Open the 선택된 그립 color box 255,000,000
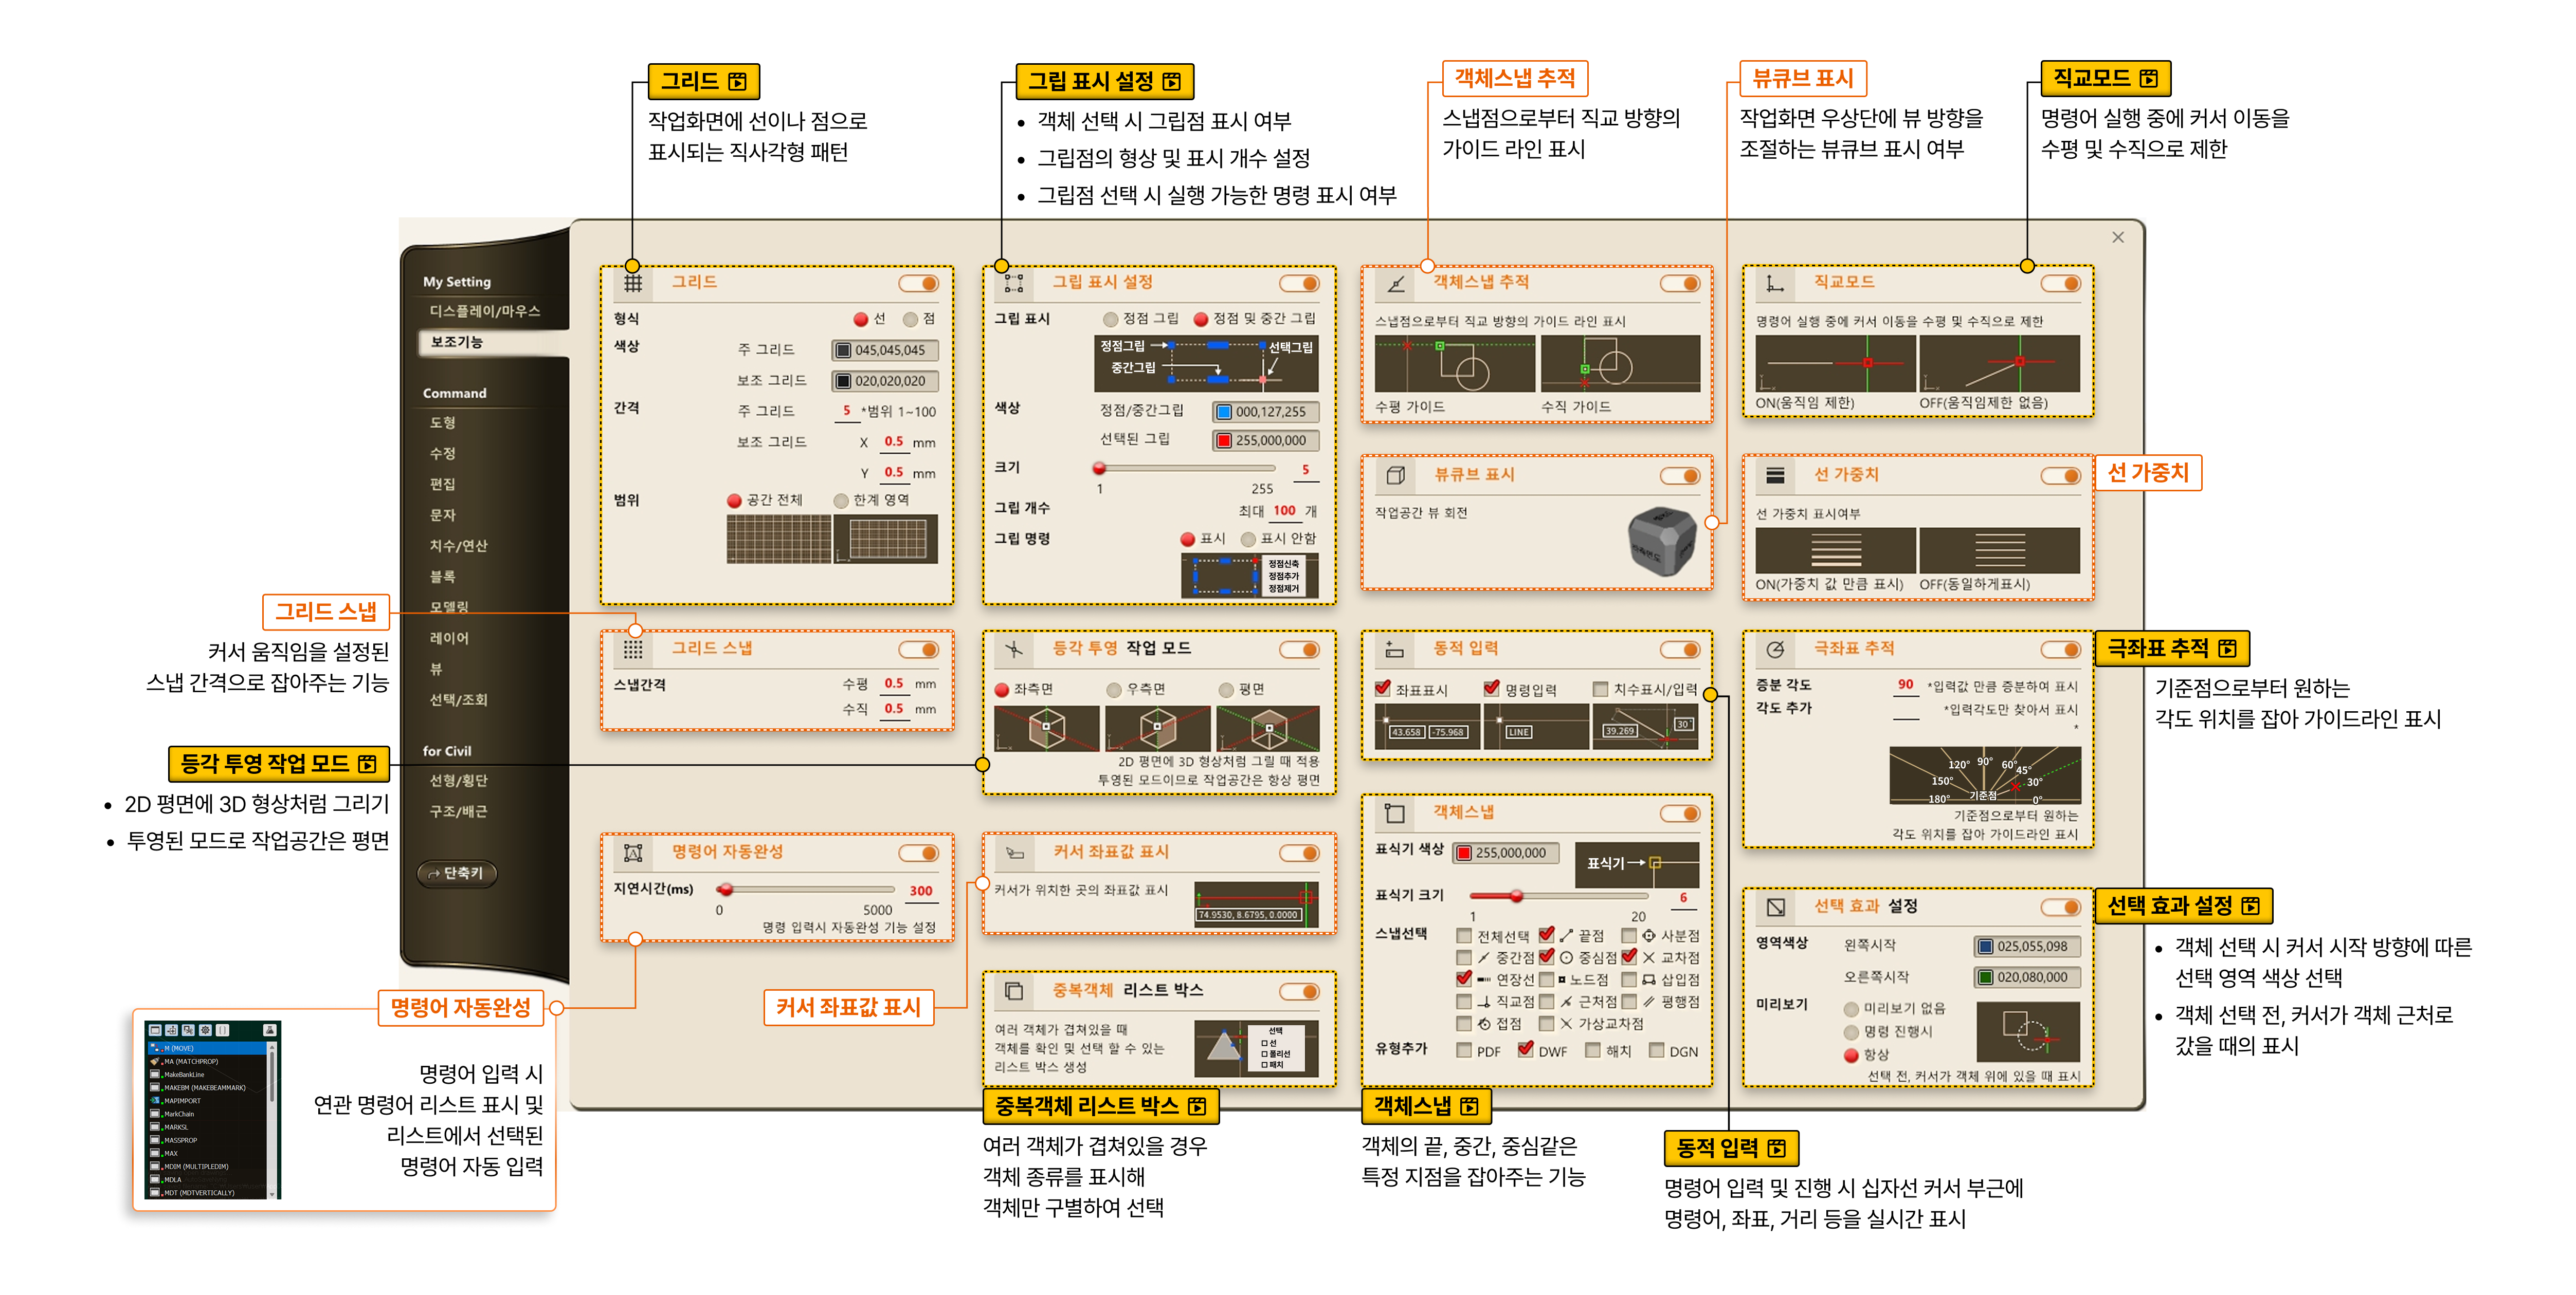The width and height of the screenshot is (2576, 1295). [1265, 441]
